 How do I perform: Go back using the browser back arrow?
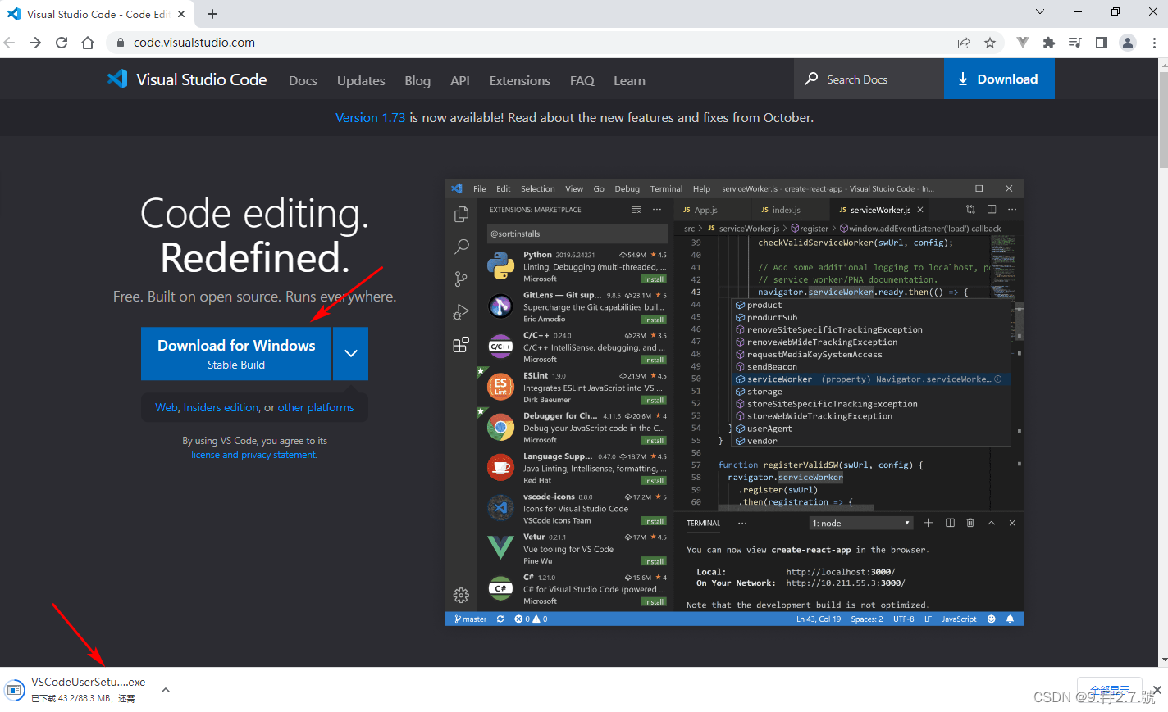coord(10,43)
